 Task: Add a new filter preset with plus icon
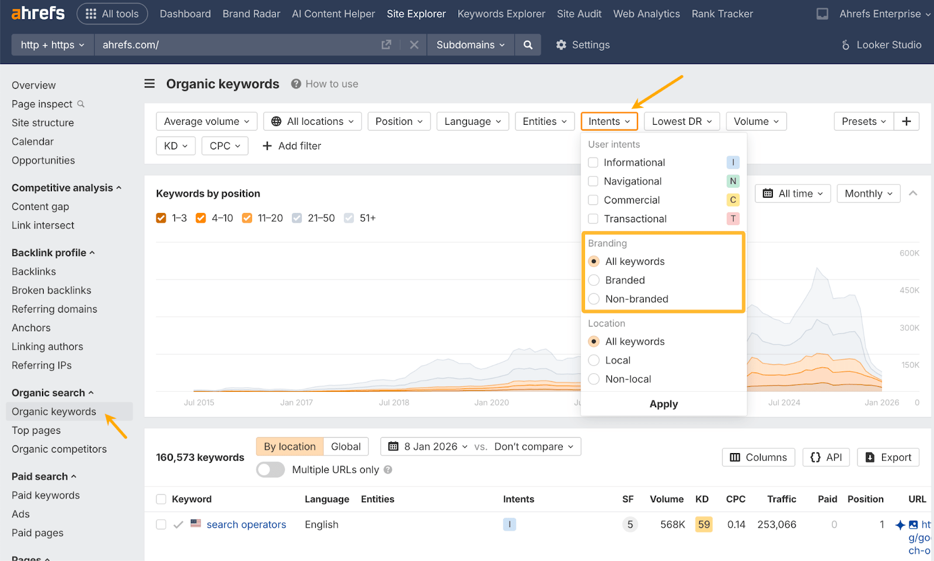(906, 121)
